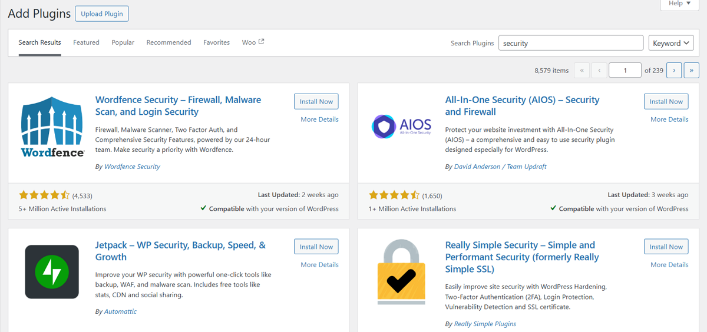Open David Anderson / Team Updraft author link
This screenshot has width=707, height=332.
(500, 167)
